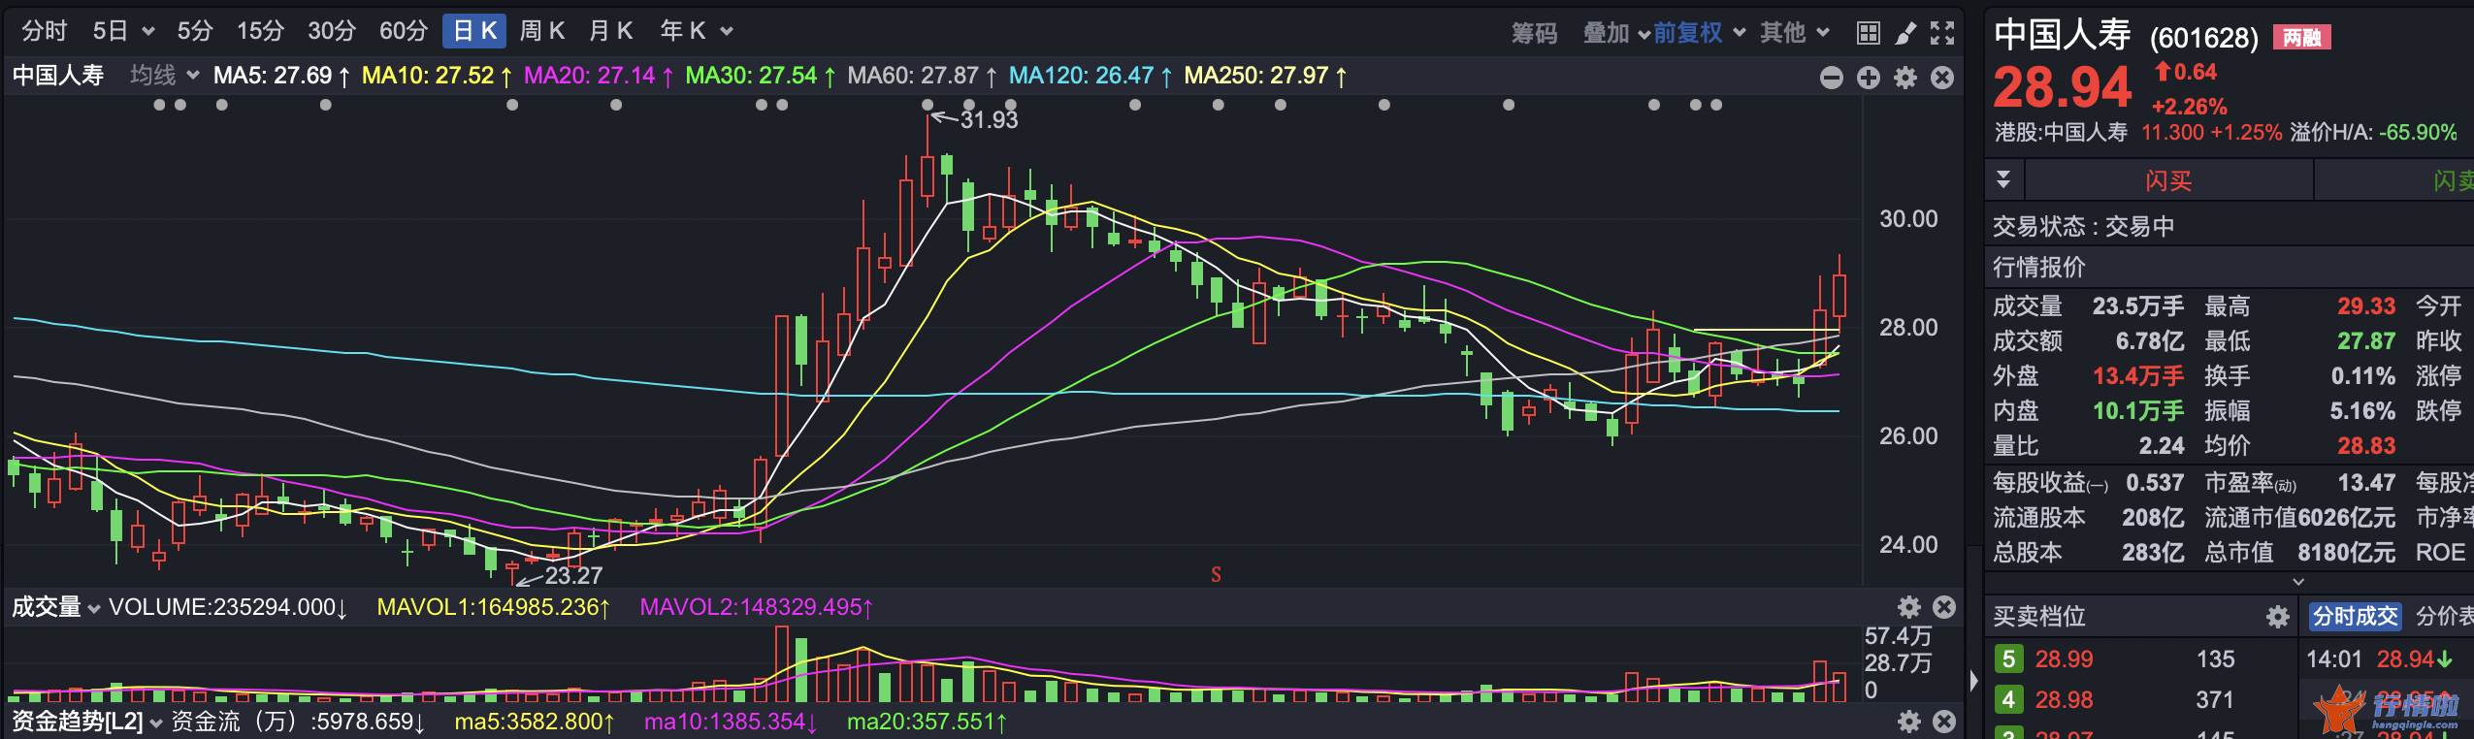Switch to 15分 minute chart
This screenshot has width=2474, height=739.
(260, 31)
